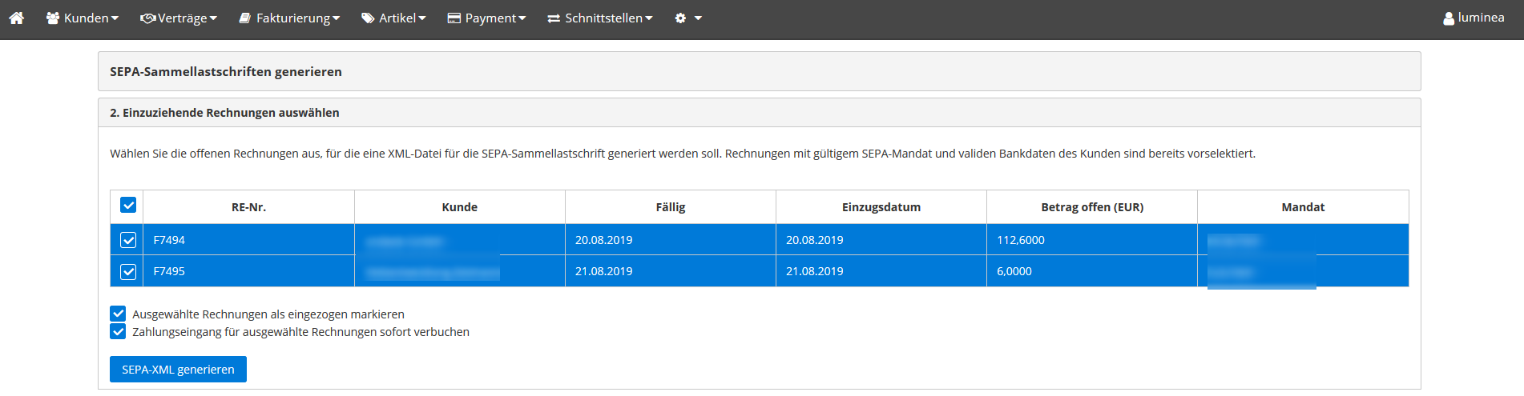1524x396 pixels.
Task: Uncheck the checkbox for invoice F7494
Action: (128, 240)
